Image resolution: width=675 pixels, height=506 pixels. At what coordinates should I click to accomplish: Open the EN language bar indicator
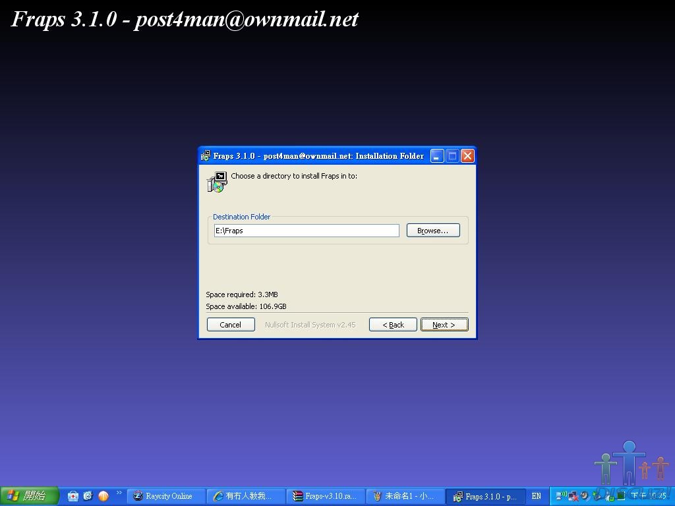click(x=537, y=496)
